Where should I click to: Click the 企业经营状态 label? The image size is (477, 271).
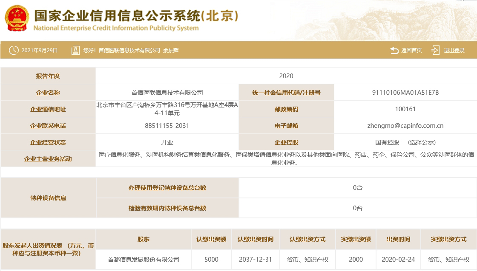click(x=48, y=142)
